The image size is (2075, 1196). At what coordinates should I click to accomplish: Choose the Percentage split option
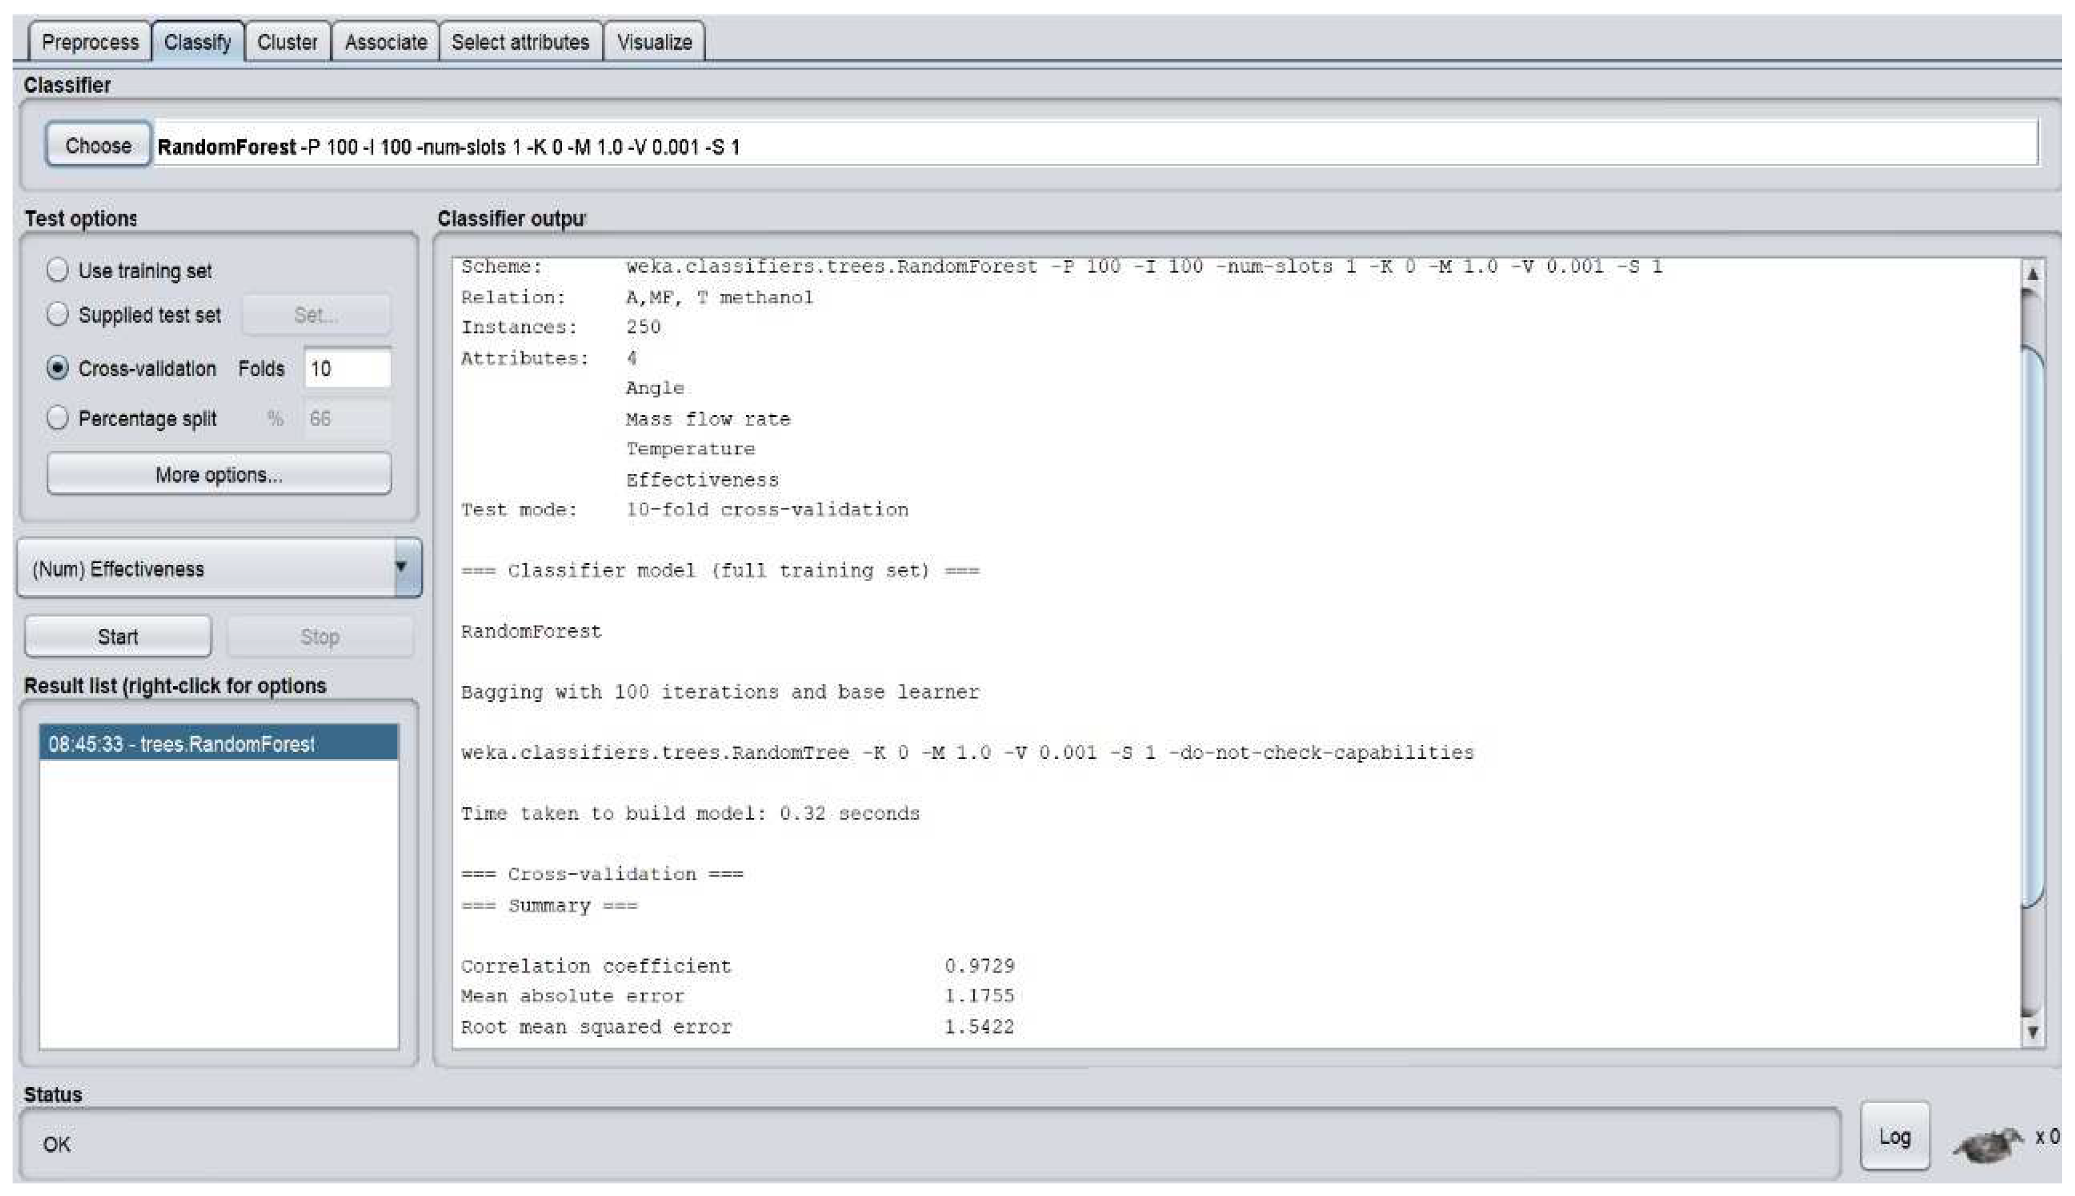tap(58, 418)
